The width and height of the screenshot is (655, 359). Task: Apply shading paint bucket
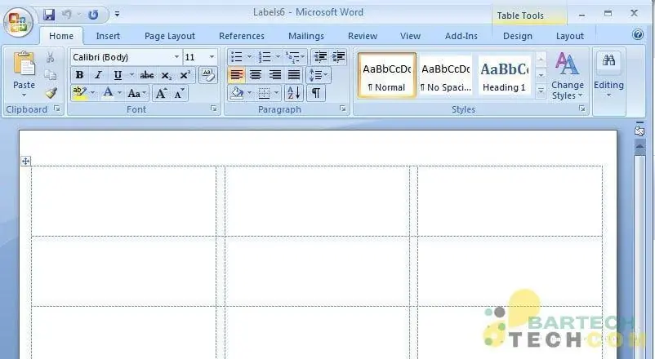238,93
